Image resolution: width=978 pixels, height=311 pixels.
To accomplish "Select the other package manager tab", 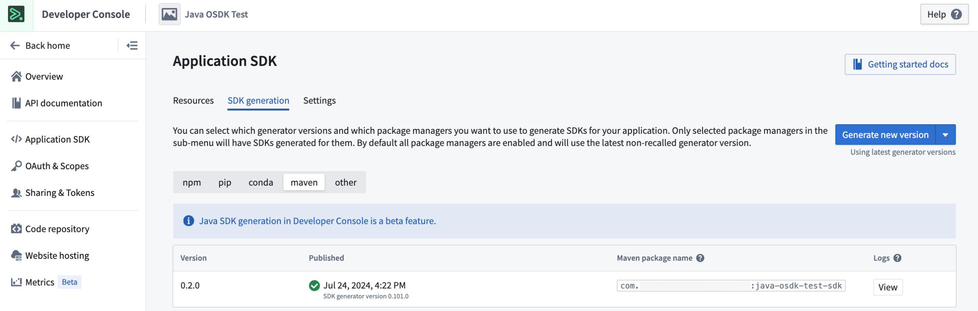I will (346, 183).
